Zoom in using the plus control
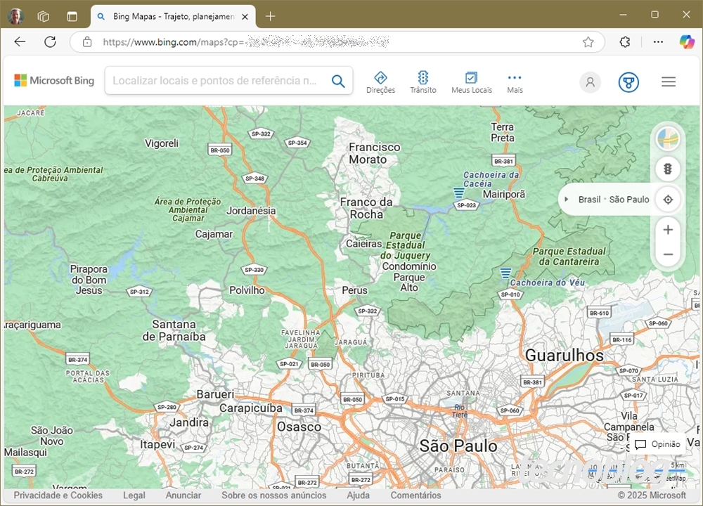This screenshot has width=703, height=506. (668, 230)
